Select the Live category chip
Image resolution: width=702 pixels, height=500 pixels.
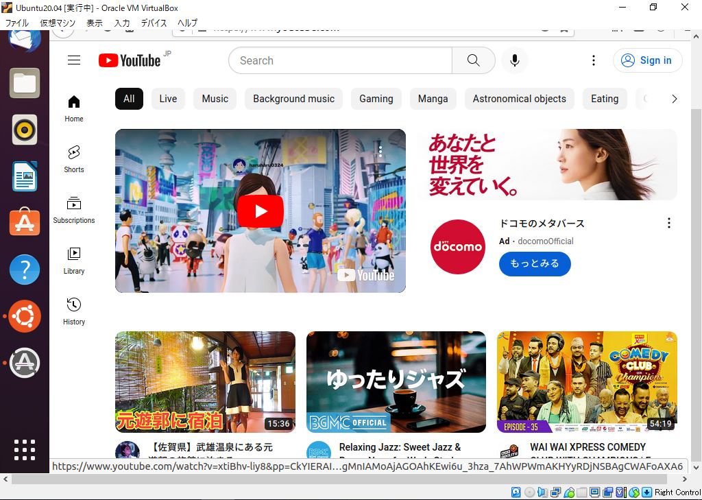[x=168, y=99]
